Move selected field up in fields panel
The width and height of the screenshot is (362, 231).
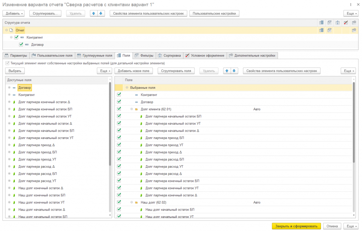coord(227,71)
